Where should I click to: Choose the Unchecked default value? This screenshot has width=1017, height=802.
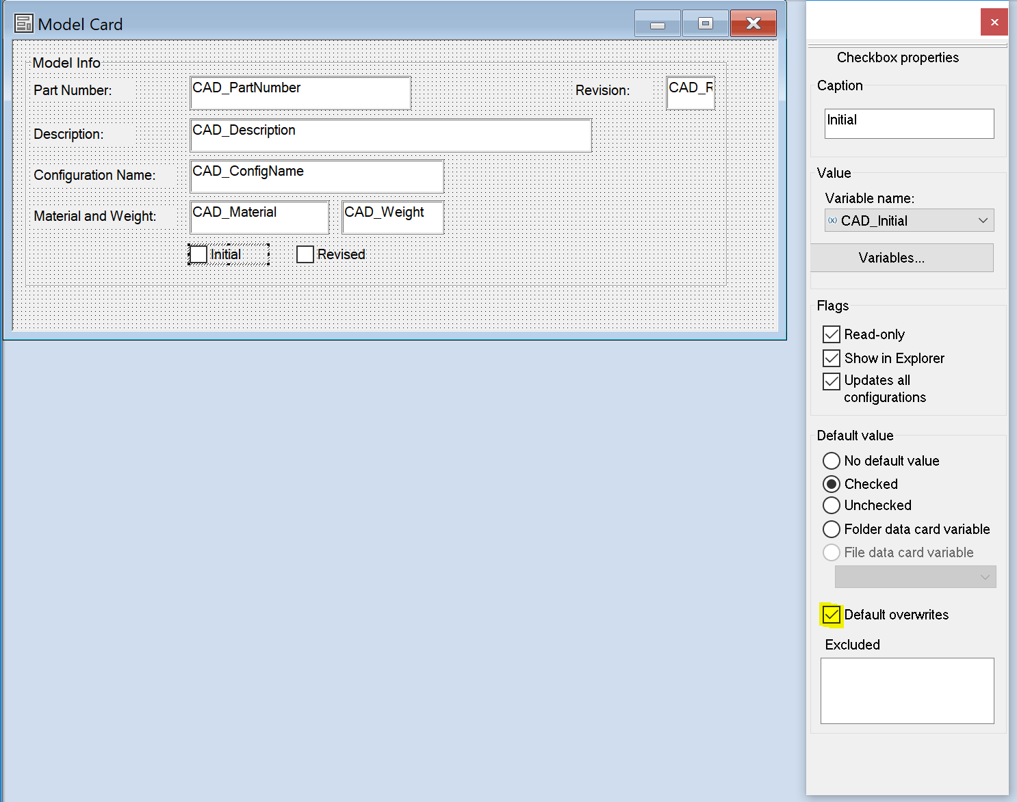(x=832, y=505)
